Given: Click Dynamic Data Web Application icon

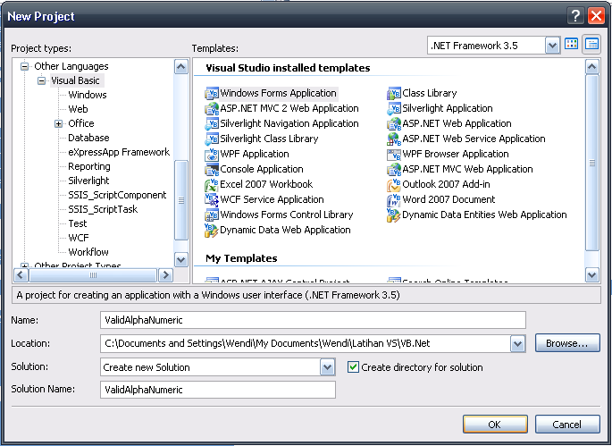Looking at the screenshot, I should (x=212, y=230).
